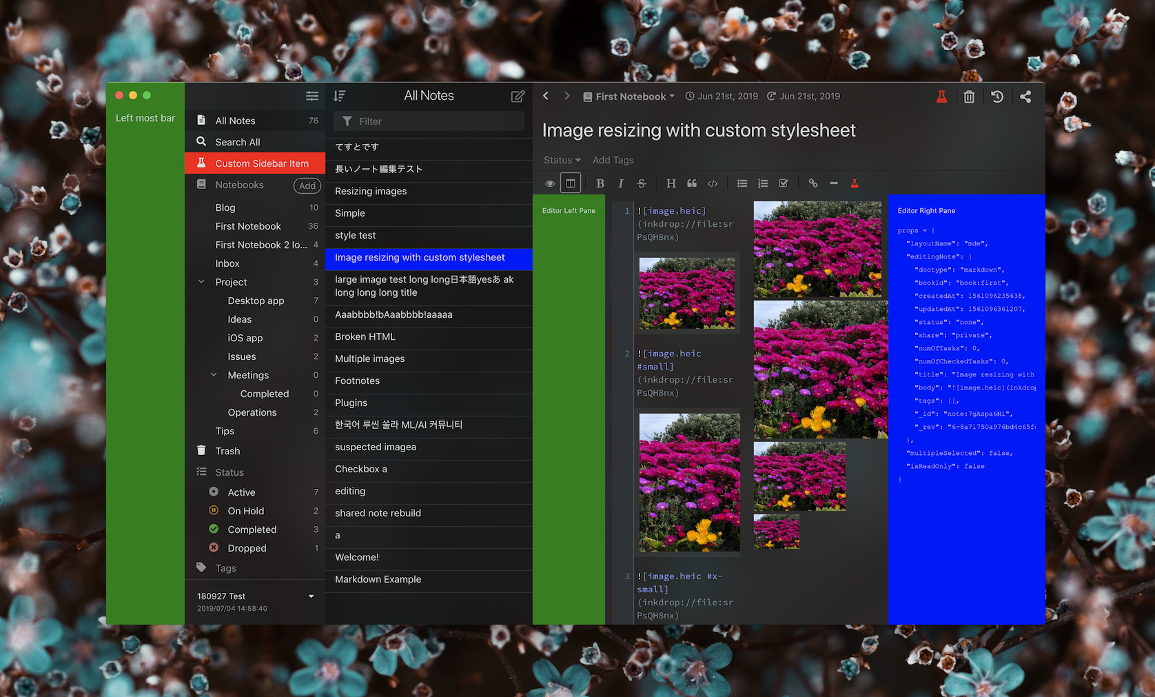The image size is (1155, 697).
Task: Open the note 'Welcome!'
Action: pyautogui.click(x=429, y=557)
